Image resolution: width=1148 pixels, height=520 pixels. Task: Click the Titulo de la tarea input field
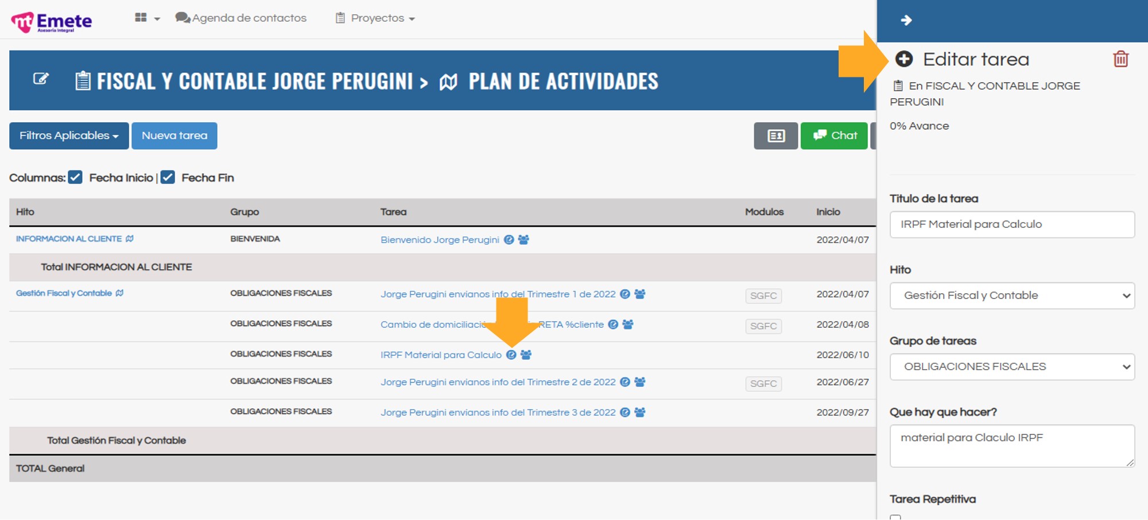coord(1012,224)
